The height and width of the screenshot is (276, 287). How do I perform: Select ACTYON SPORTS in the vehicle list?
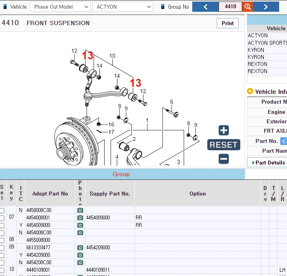(267, 43)
